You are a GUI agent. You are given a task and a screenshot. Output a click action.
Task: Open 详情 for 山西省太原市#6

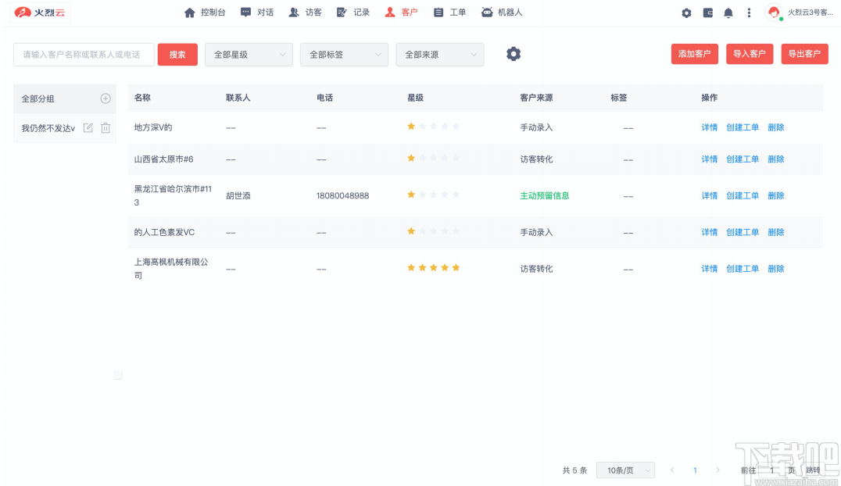(709, 159)
